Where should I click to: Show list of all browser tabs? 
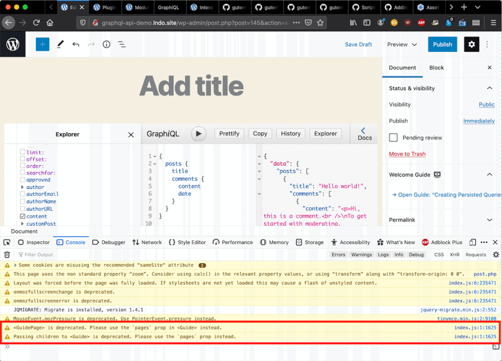477,7
